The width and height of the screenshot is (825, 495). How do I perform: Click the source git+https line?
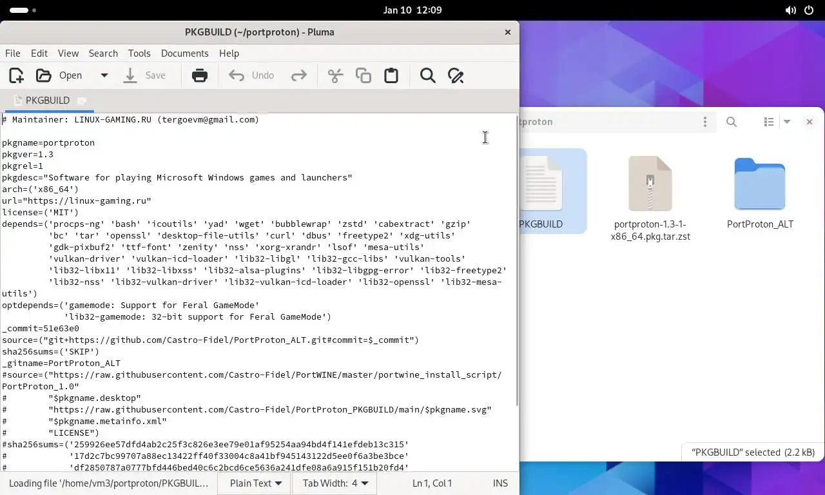click(211, 340)
